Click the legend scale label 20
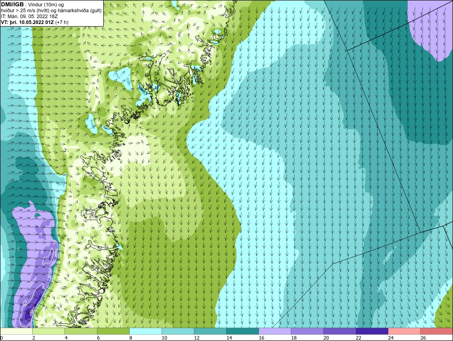The width and height of the screenshot is (453, 341). point(326,338)
